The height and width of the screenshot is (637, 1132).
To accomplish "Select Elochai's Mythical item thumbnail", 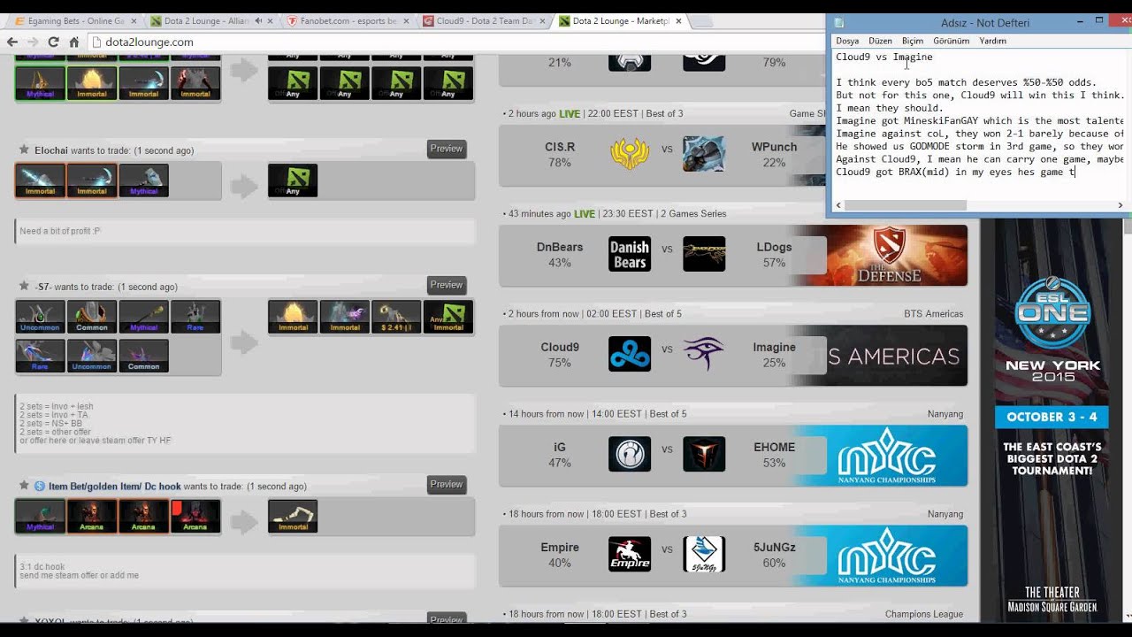I will [x=143, y=180].
